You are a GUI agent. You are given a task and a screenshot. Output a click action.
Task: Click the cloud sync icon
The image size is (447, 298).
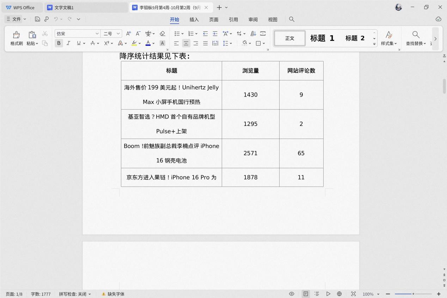(x=438, y=19)
